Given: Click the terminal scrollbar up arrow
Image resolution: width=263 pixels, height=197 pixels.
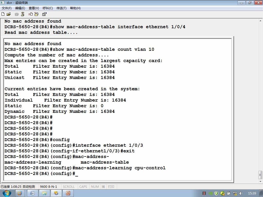Looking at the screenshot, I should click(260, 21).
